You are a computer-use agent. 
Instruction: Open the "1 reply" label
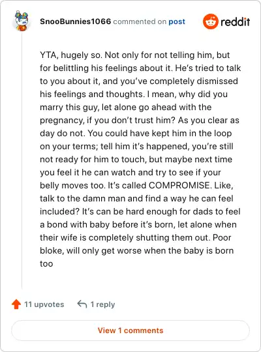(x=102, y=304)
